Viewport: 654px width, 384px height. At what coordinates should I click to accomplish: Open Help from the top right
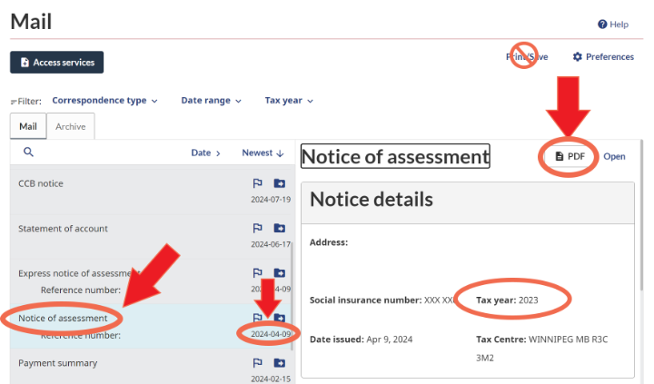613,25
